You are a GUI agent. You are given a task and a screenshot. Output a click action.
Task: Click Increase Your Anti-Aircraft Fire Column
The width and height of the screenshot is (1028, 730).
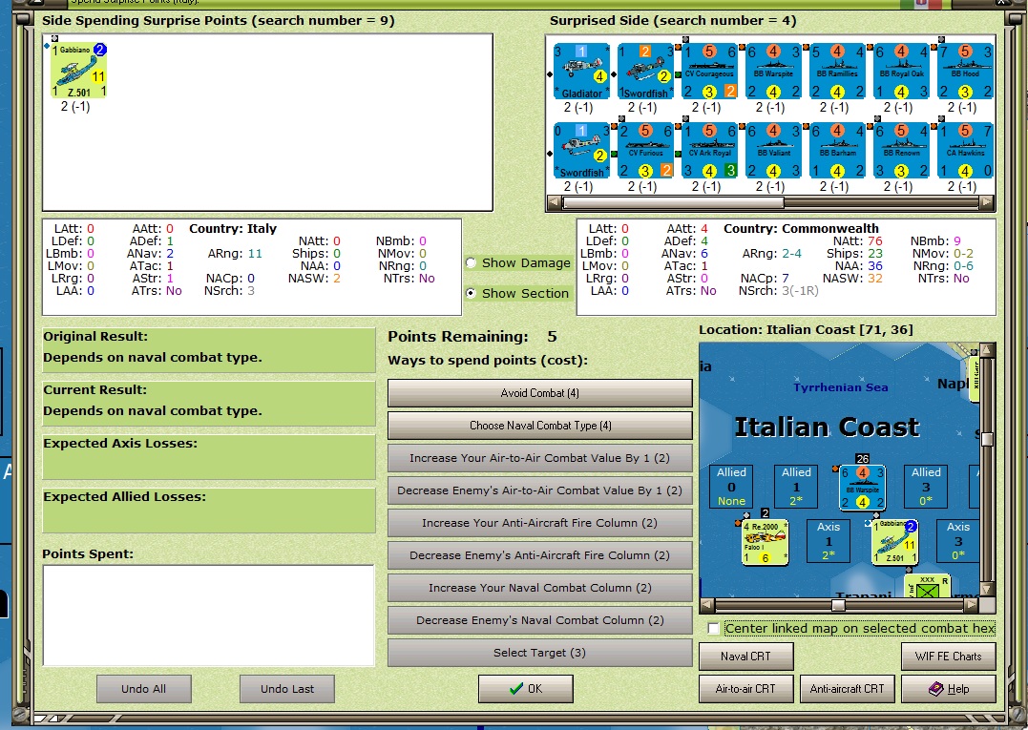coord(539,523)
